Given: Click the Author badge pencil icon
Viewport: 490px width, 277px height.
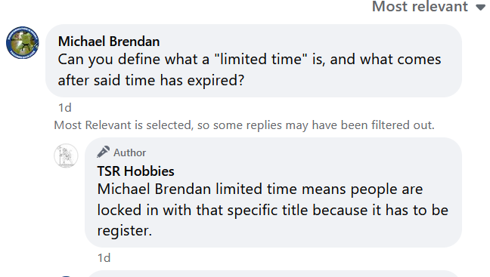Looking at the screenshot, I should [103, 152].
